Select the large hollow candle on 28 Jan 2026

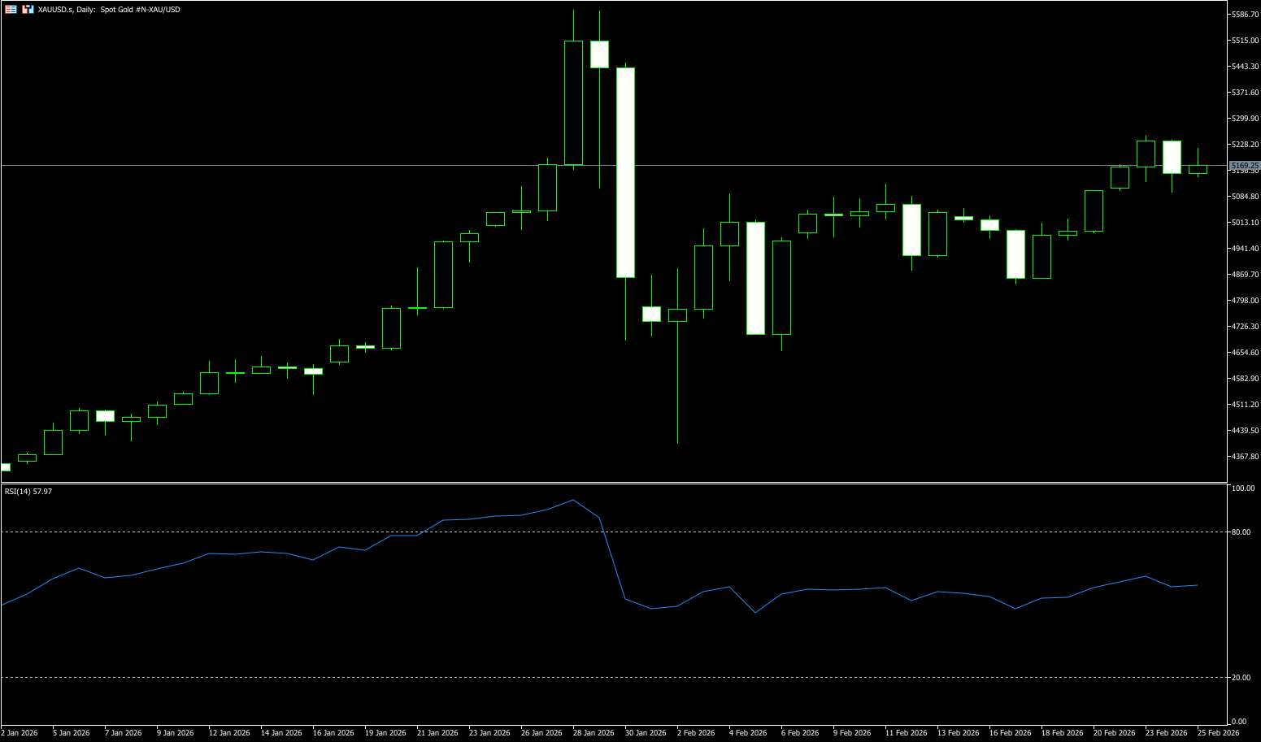coord(573,103)
